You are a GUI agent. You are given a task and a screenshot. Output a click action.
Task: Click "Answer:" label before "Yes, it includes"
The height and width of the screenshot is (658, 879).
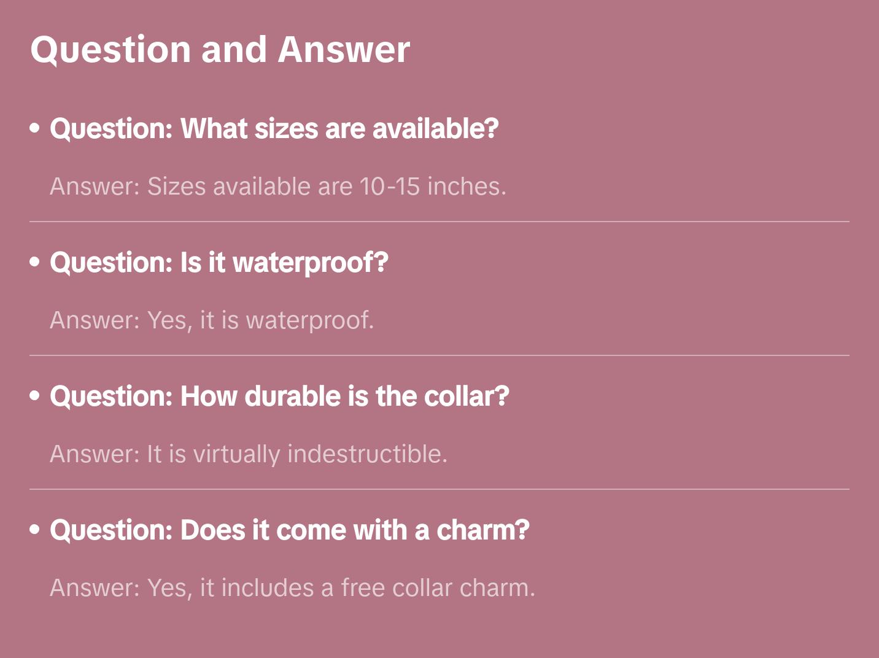(x=95, y=588)
